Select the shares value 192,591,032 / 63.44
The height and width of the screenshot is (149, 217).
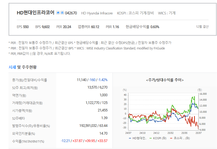[93, 126]
